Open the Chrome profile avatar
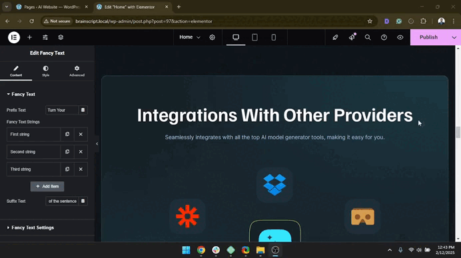 [x=441, y=21]
